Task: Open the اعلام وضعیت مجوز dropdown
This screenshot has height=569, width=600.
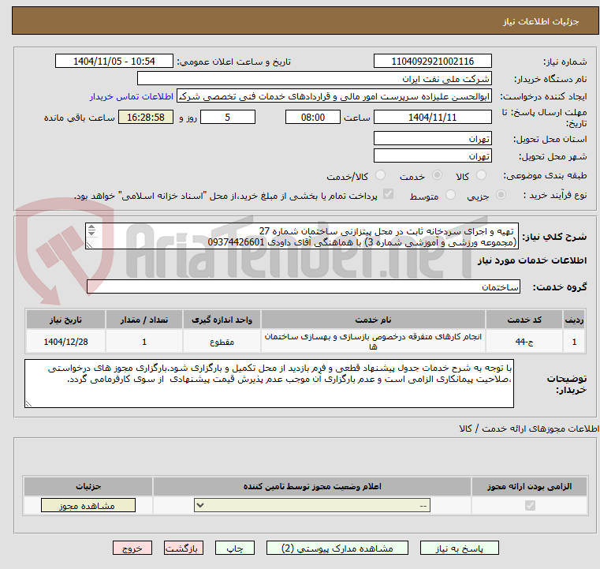Action: (x=312, y=505)
